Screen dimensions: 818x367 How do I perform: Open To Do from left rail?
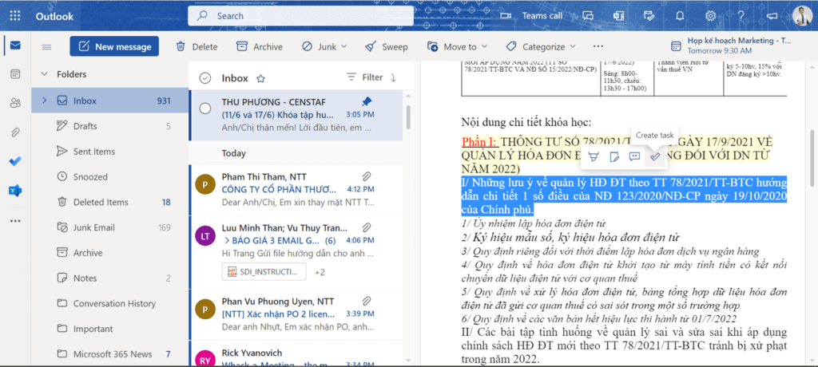point(15,160)
